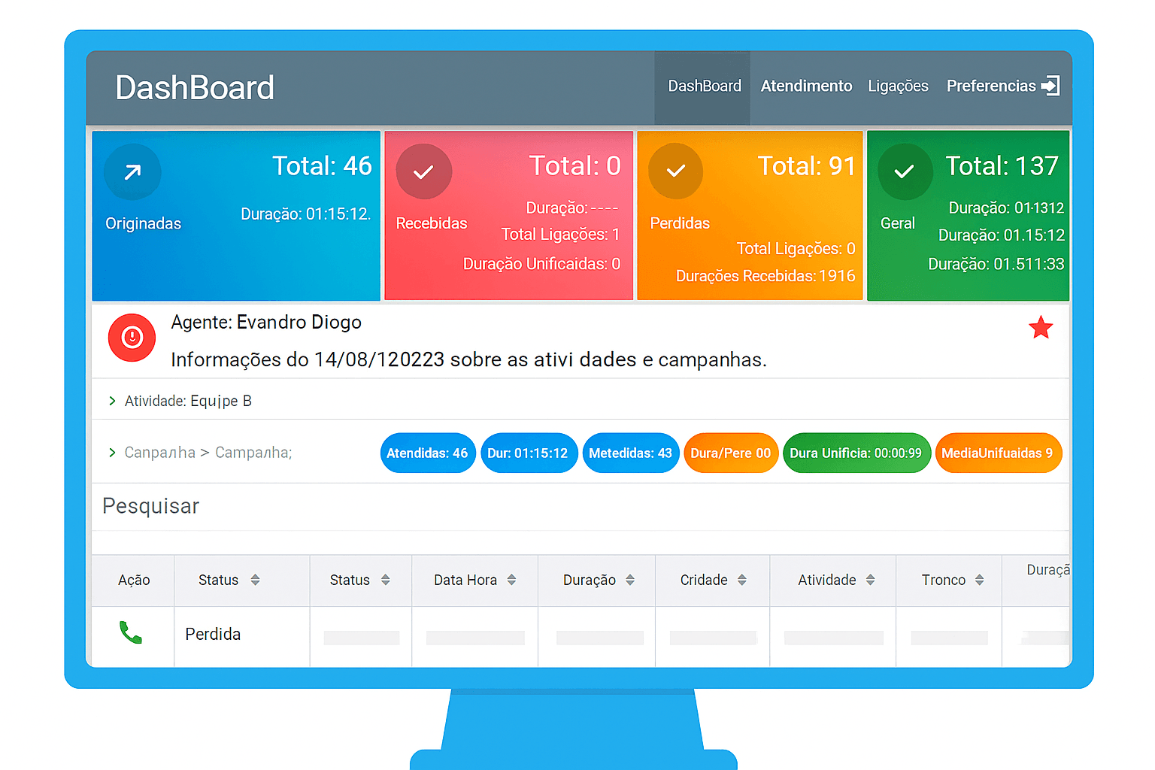
Task: Switch to the Ligações tab
Action: point(898,86)
